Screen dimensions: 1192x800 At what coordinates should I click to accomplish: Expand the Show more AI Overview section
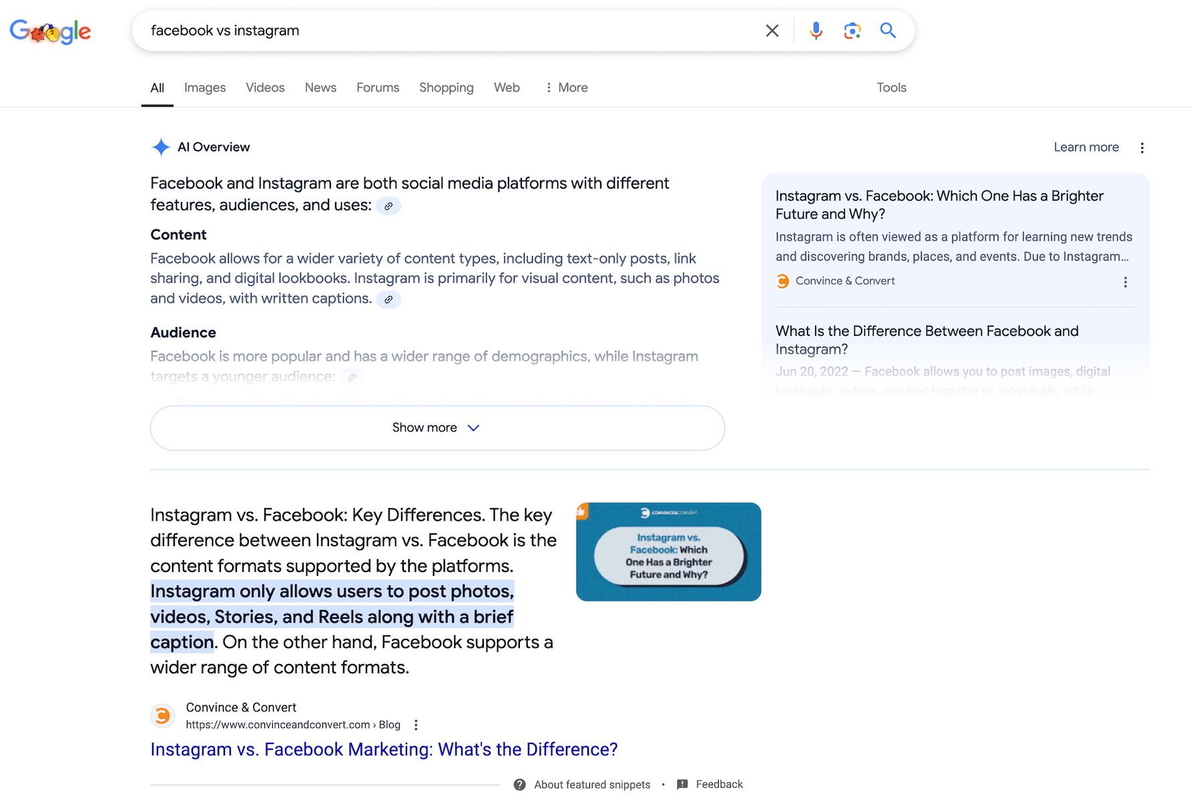[436, 427]
